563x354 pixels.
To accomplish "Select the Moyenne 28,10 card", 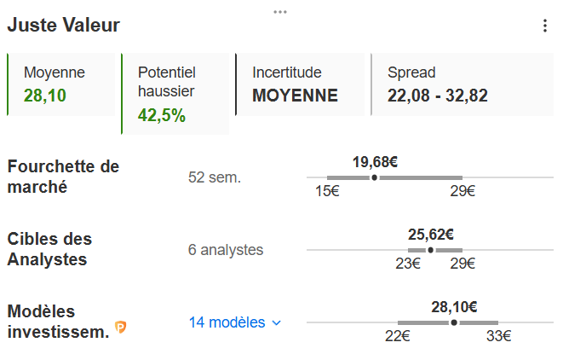I will click(60, 84).
